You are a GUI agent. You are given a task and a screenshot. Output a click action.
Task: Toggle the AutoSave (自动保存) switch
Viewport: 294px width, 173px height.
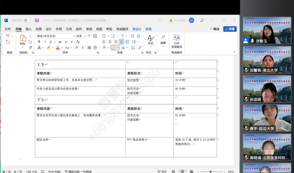(28, 20)
